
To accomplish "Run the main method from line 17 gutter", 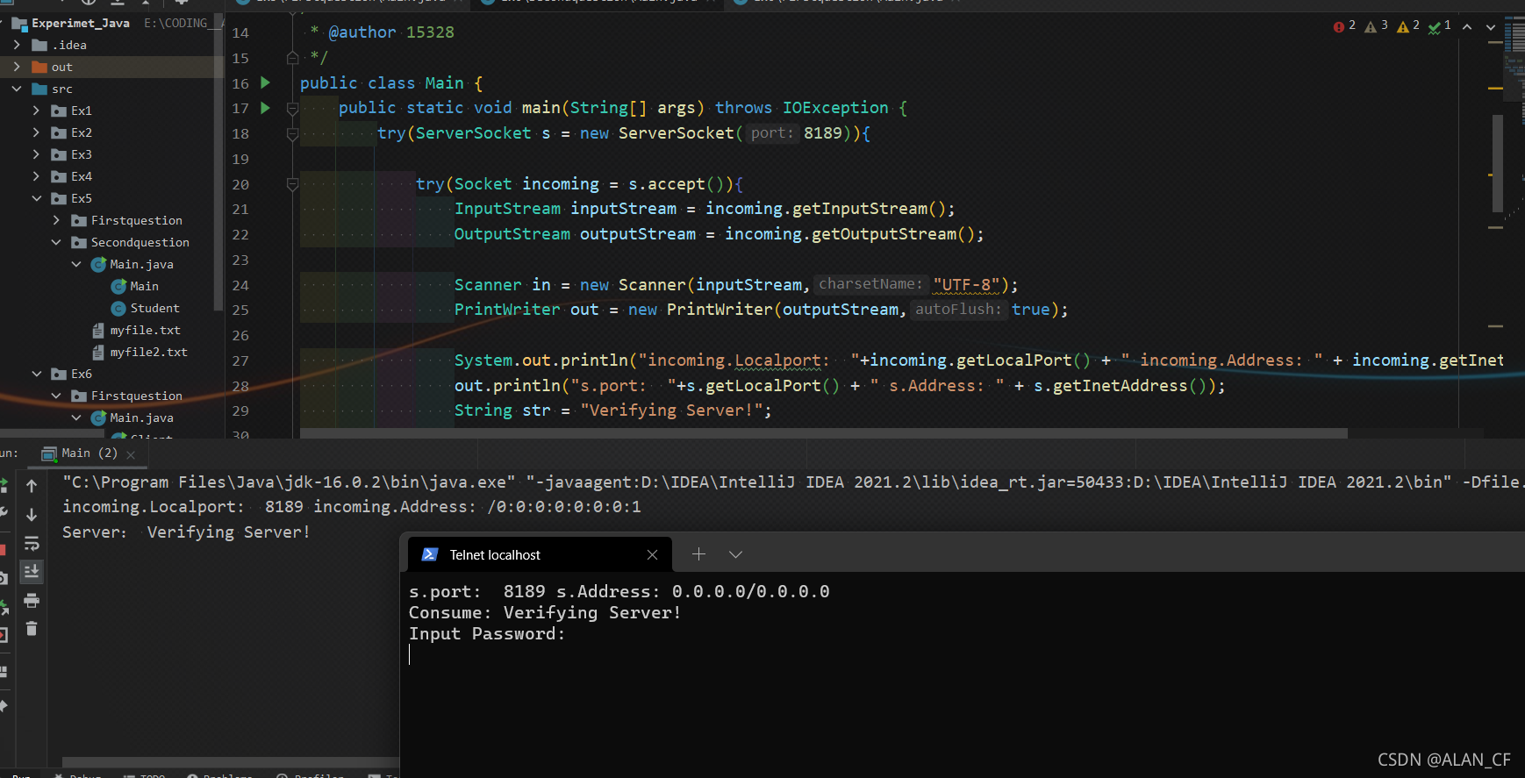I will tap(265, 108).
